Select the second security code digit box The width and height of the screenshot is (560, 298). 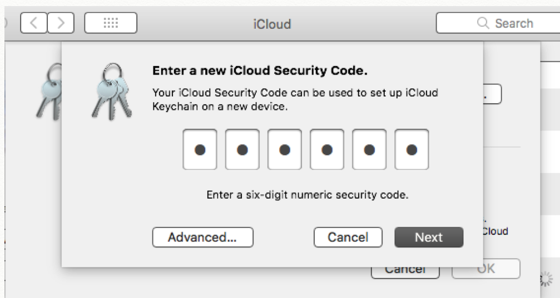pyautogui.click(x=242, y=149)
